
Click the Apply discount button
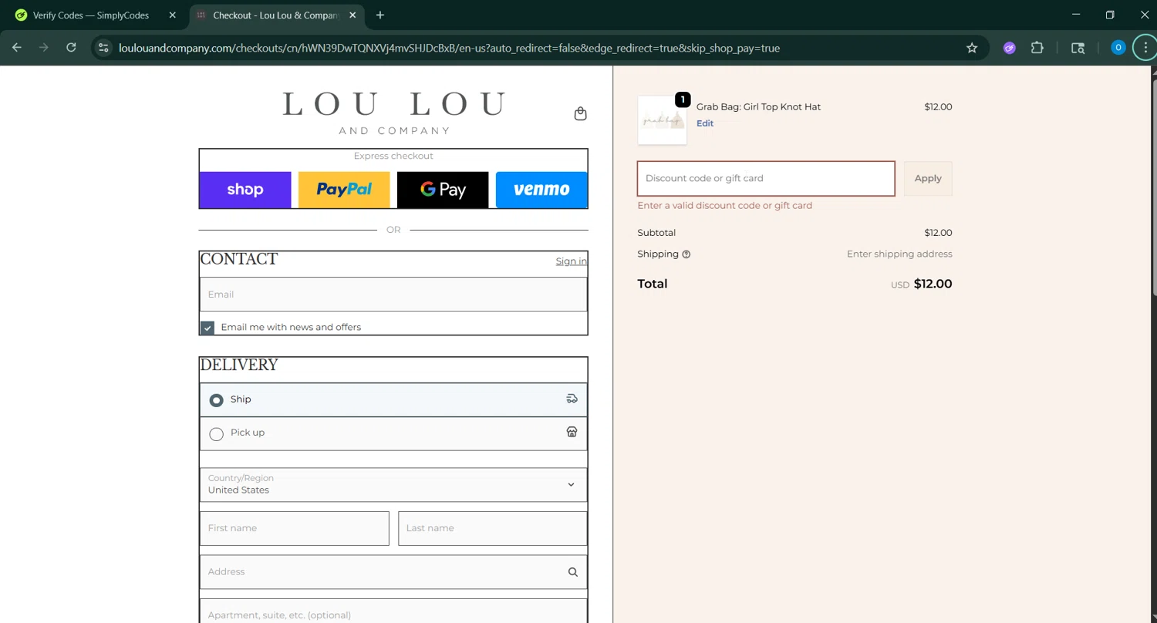tap(928, 178)
